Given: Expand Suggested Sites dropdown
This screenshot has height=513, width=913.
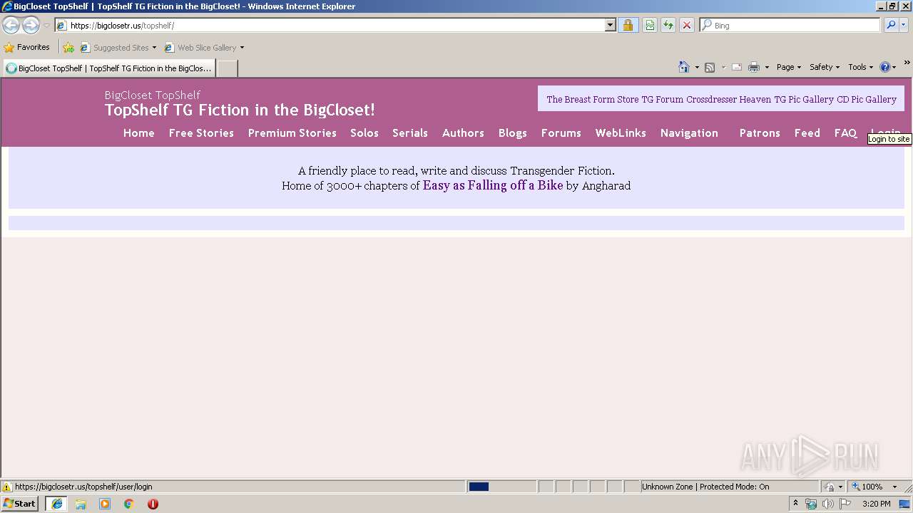Looking at the screenshot, I should 154,48.
